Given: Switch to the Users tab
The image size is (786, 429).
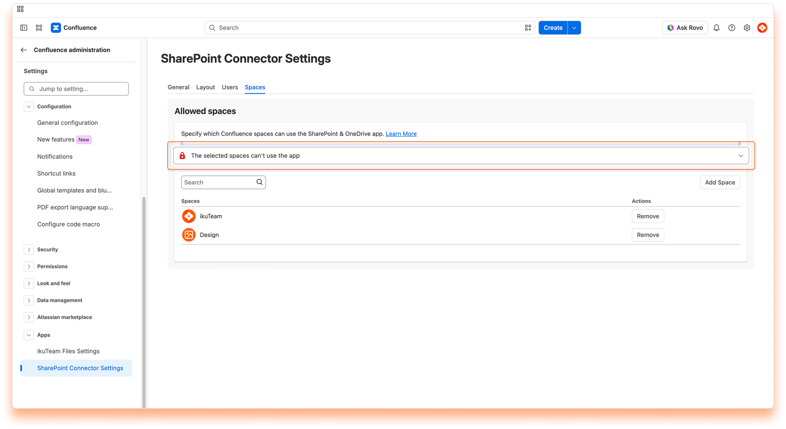Looking at the screenshot, I should point(230,87).
